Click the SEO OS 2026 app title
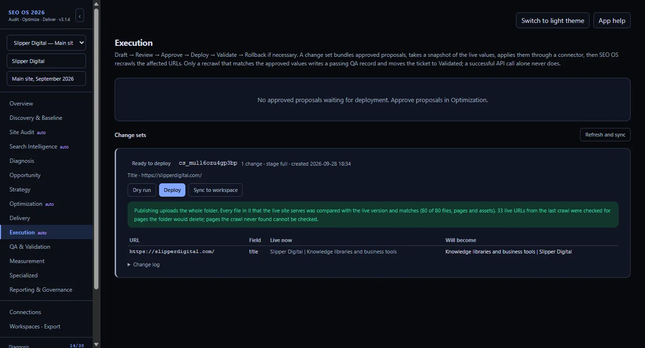The image size is (645, 348). (x=27, y=12)
